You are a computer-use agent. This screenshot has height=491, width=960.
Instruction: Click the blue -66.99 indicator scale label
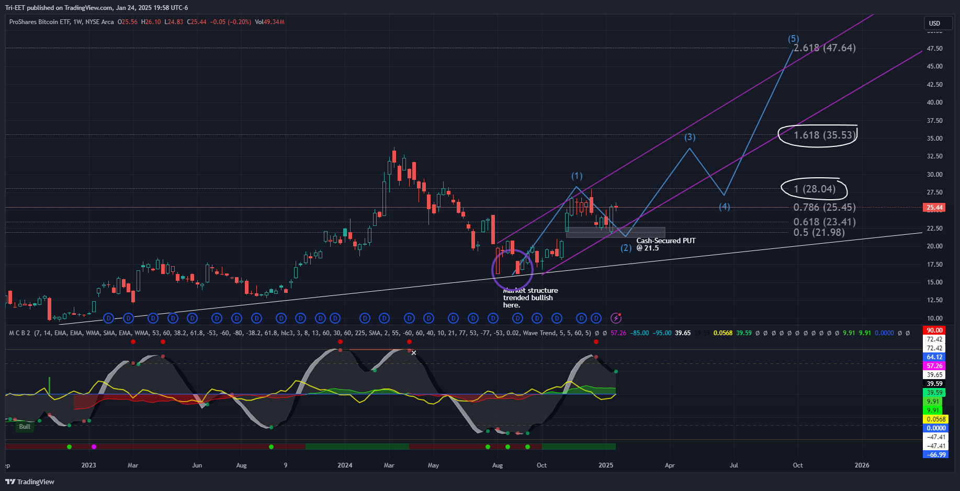[x=935, y=455]
